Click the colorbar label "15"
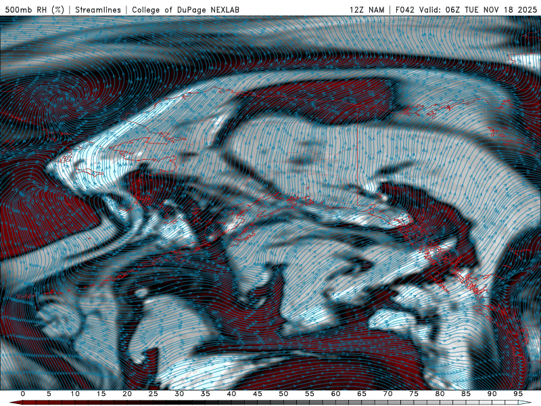This screenshot has height=406, width=541. [101, 394]
